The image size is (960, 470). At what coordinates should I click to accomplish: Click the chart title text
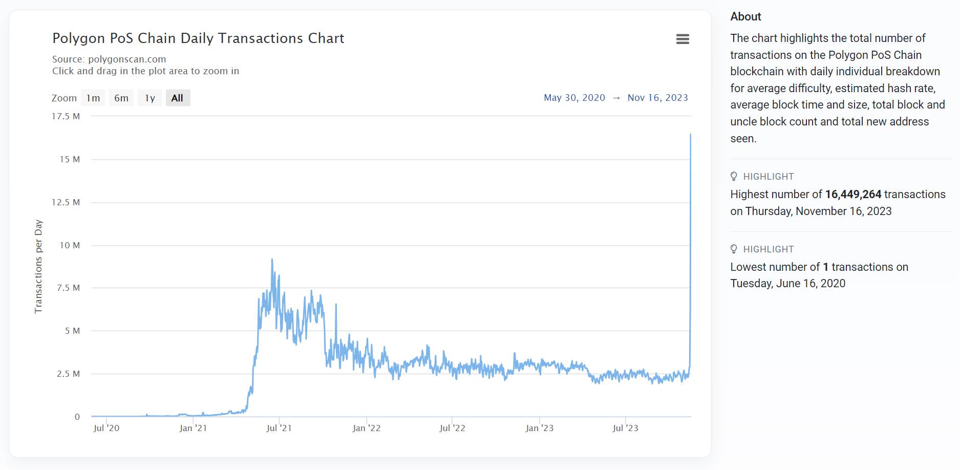click(x=199, y=38)
